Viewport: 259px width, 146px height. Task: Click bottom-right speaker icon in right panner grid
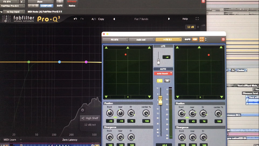click(221, 97)
